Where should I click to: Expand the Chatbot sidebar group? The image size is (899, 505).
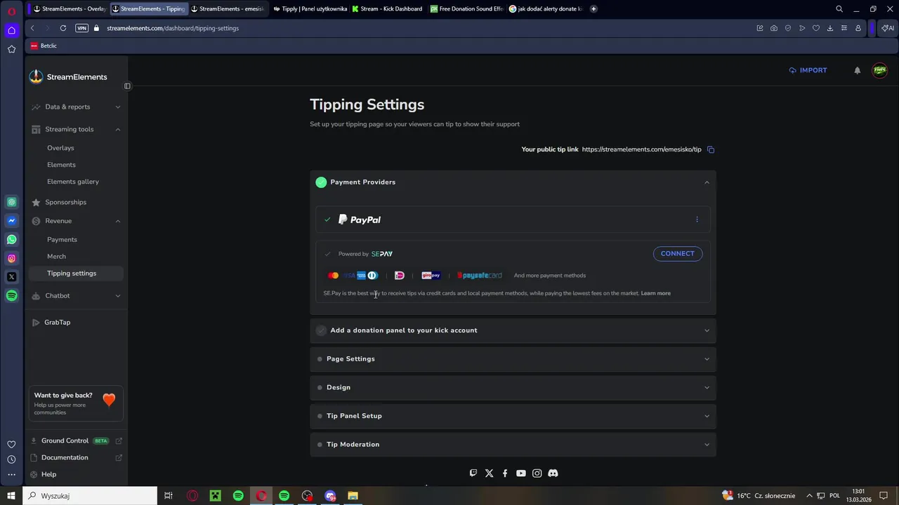tap(76, 296)
